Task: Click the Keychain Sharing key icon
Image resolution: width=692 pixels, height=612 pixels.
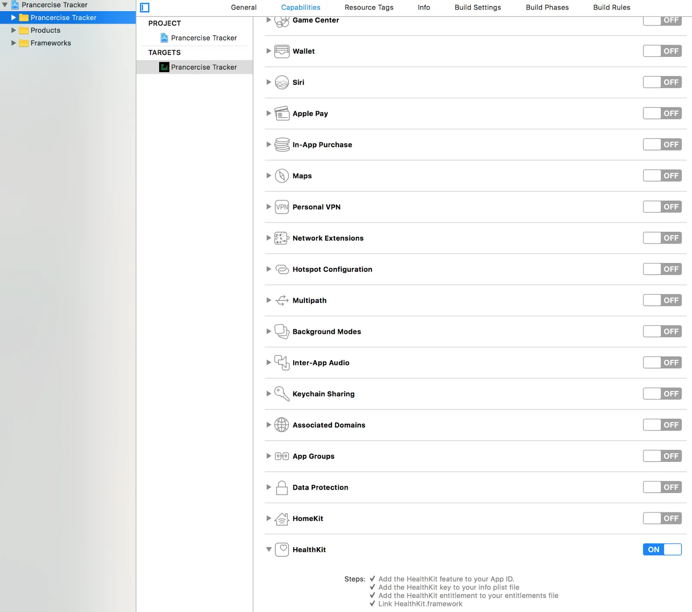Action: point(282,394)
